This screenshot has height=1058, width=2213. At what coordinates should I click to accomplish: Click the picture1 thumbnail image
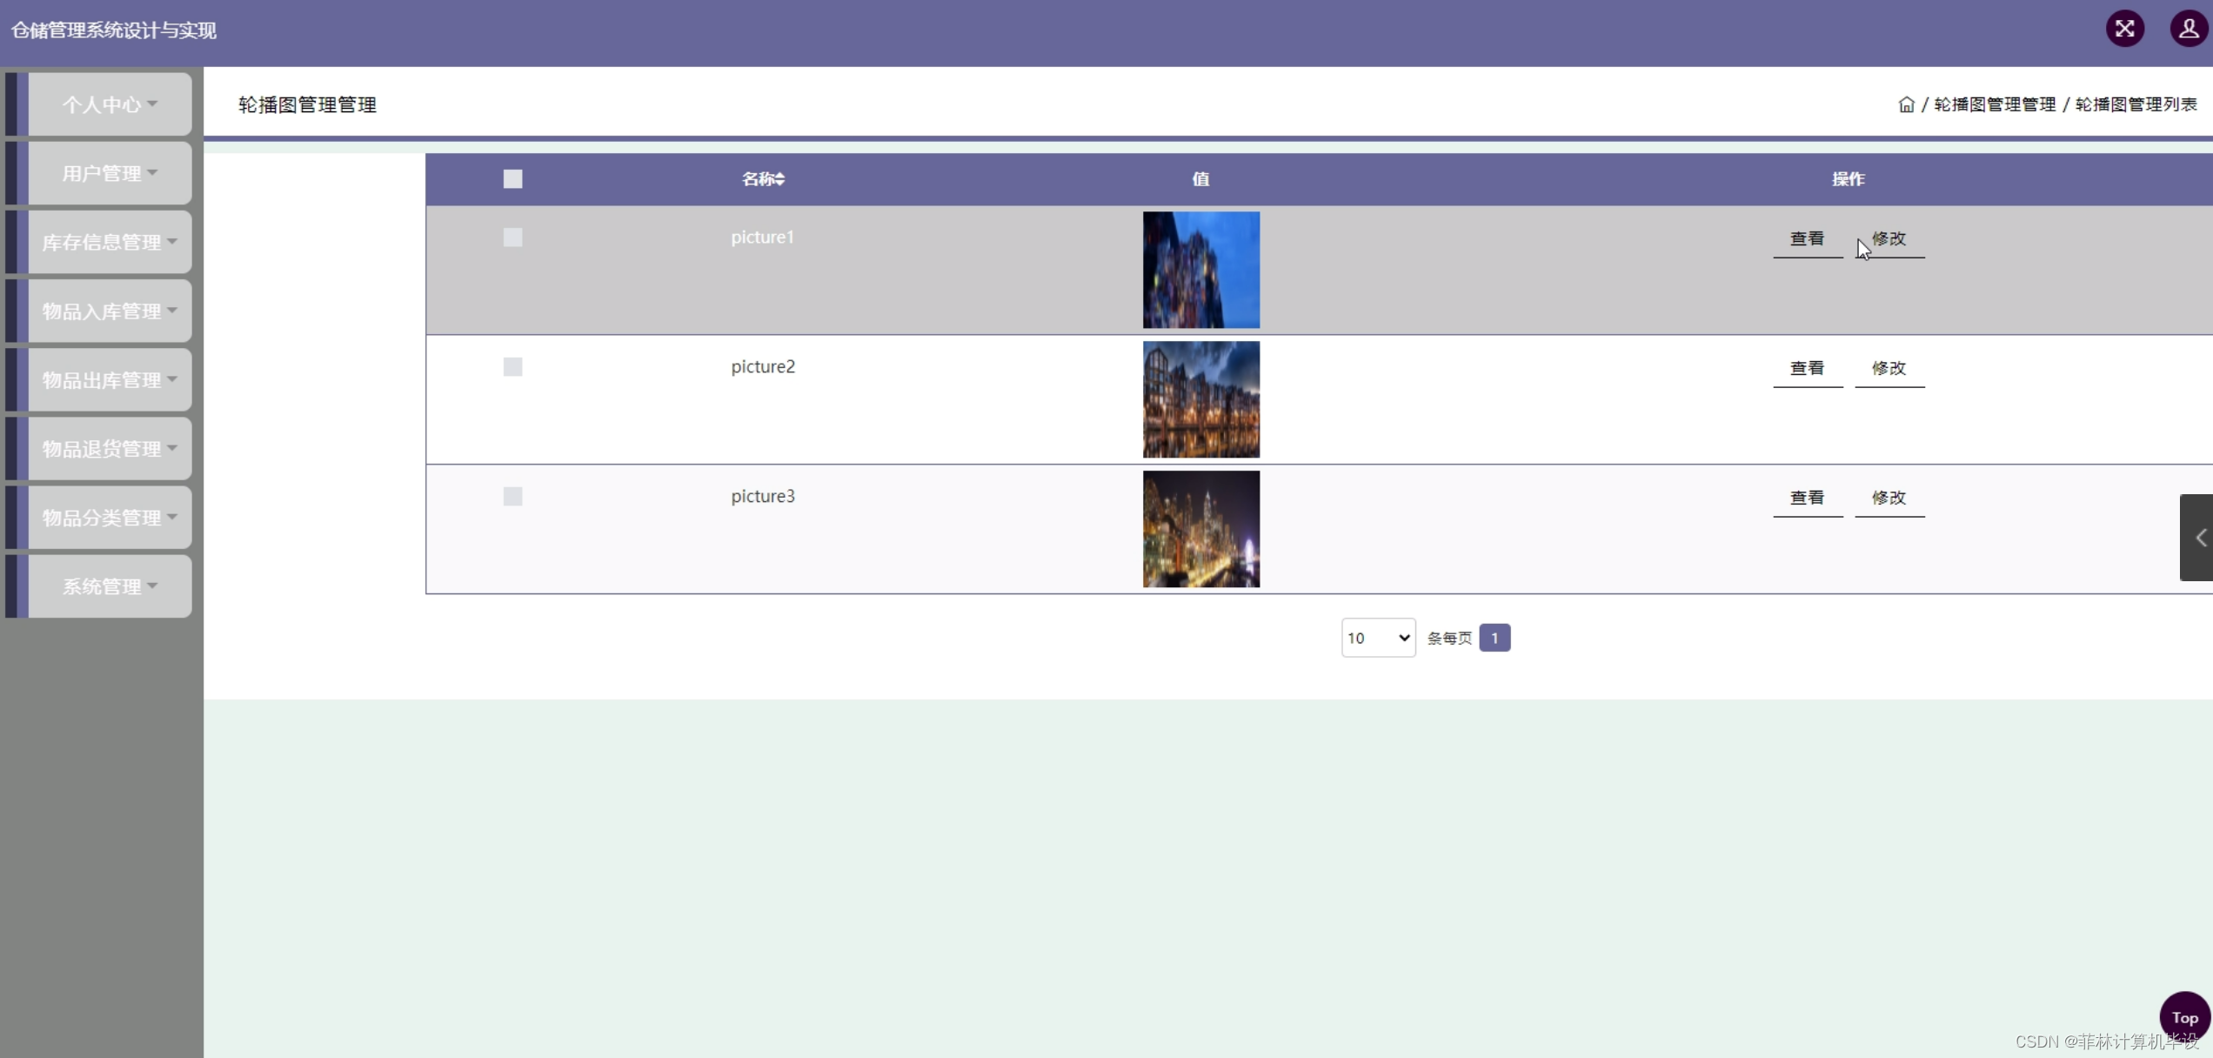(1200, 270)
